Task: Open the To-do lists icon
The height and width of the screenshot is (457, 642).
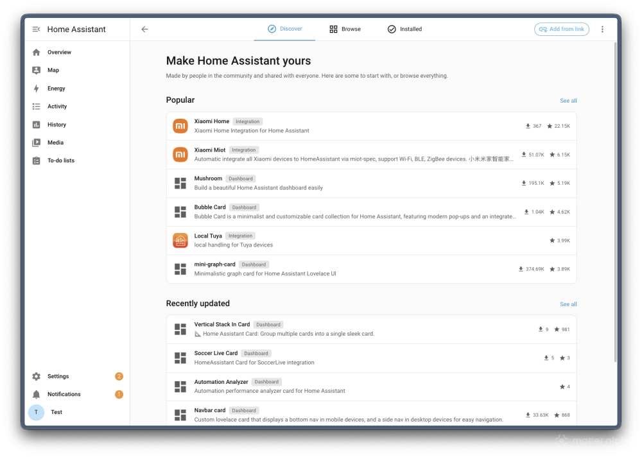Action: (x=37, y=160)
